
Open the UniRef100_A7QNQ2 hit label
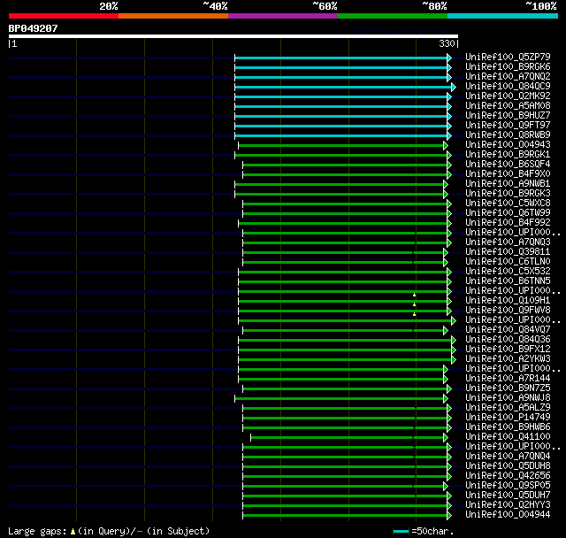(x=508, y=77)
